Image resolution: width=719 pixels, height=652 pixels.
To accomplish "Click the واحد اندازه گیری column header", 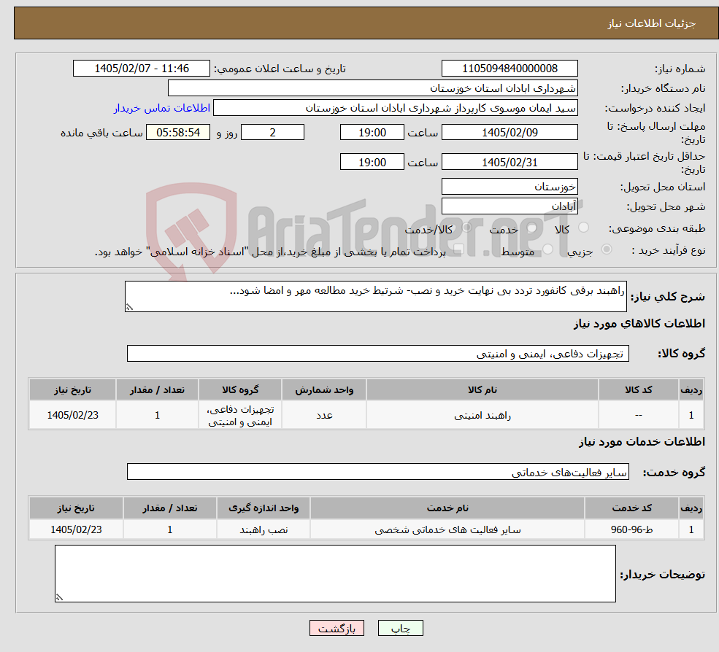I will pos(264,508).
